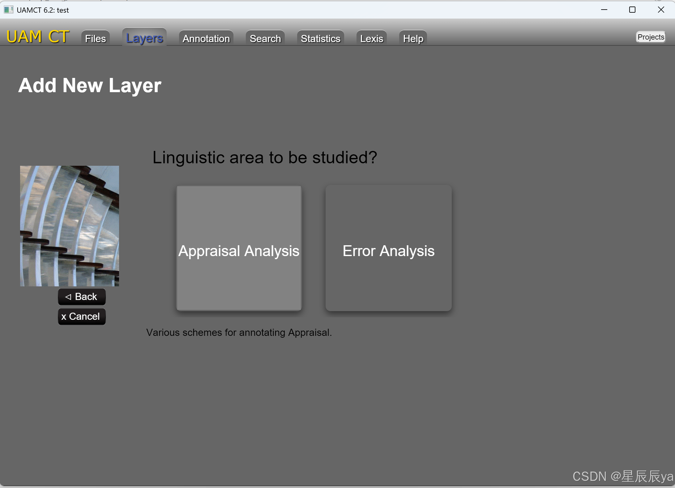Open the Projects list

pos(650,37)
